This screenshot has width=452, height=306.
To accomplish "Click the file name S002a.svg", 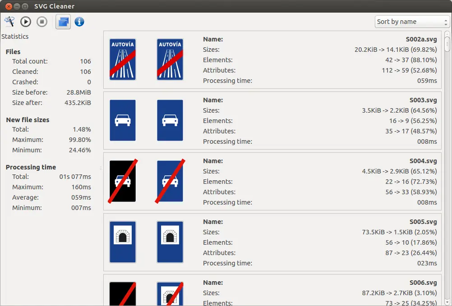I will click(421, 39).
